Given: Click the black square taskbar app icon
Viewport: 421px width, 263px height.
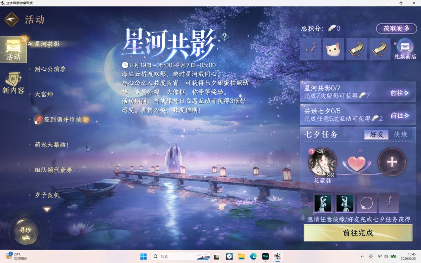Looking at the screenshot, I should tap(217, 256).
